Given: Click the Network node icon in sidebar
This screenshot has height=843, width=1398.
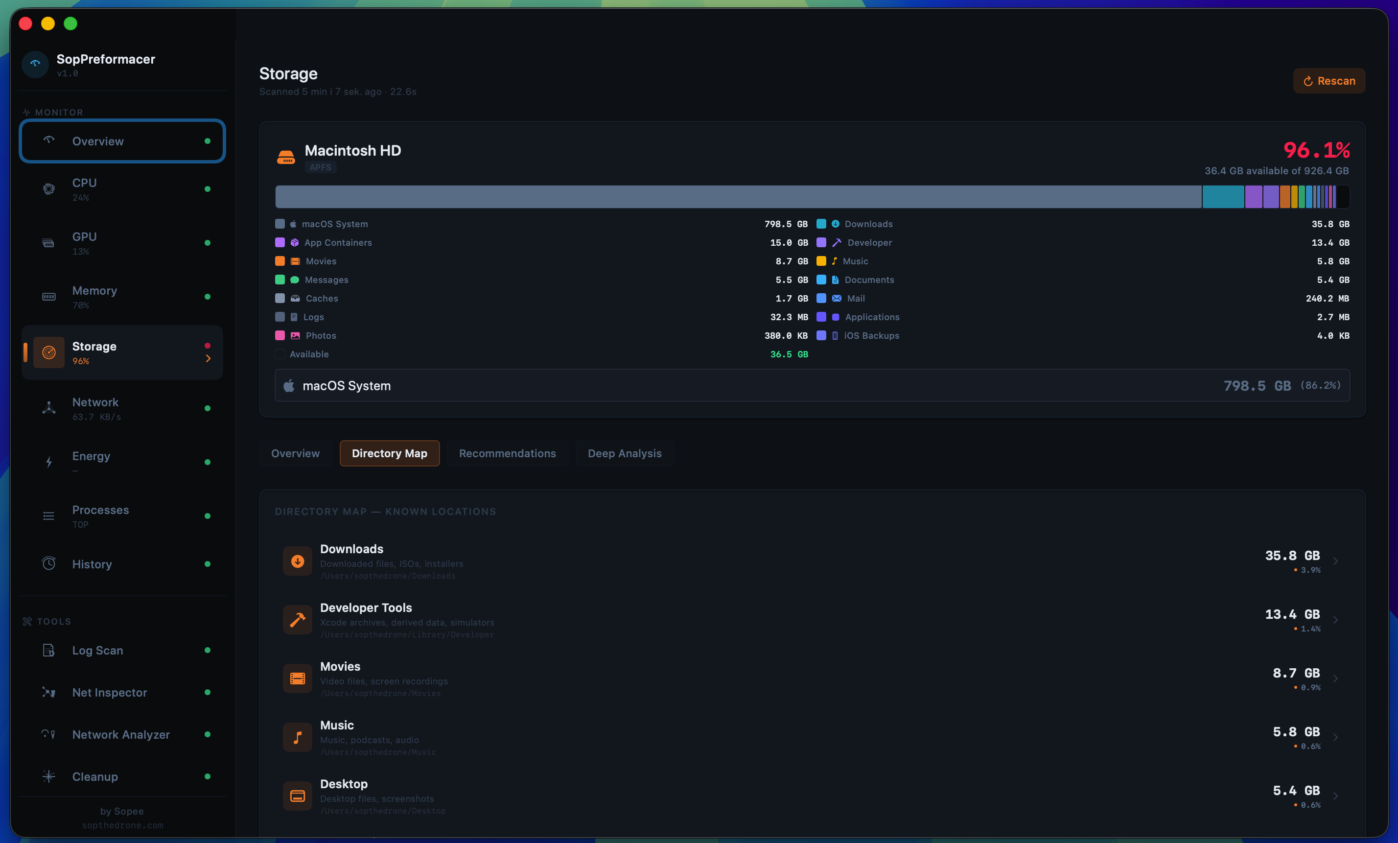Looking at the screenshot, I should pos(49,408).
